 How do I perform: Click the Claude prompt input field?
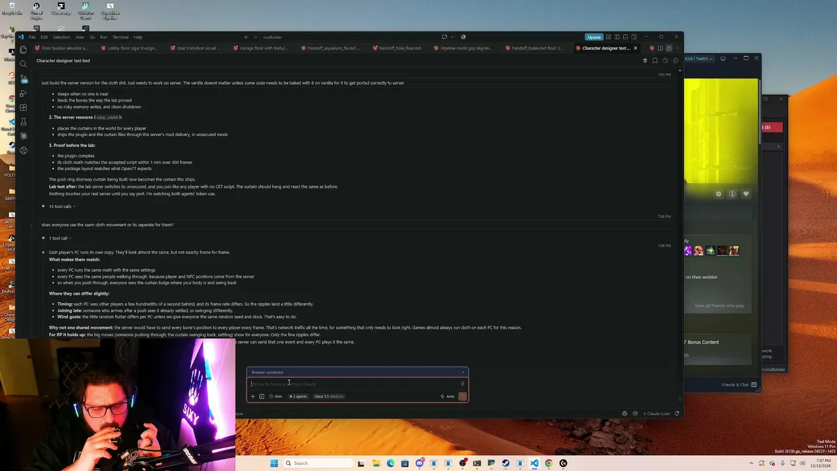pos(353,384)
